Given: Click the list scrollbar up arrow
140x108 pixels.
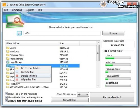Looking at the screenshot, I should (98, 43).
